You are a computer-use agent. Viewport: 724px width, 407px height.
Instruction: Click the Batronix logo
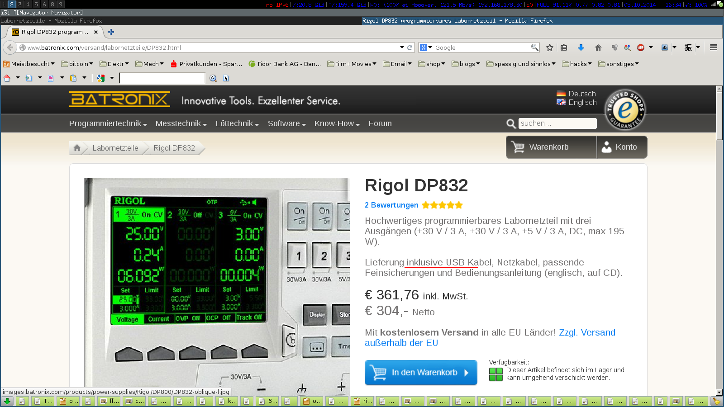119,99
